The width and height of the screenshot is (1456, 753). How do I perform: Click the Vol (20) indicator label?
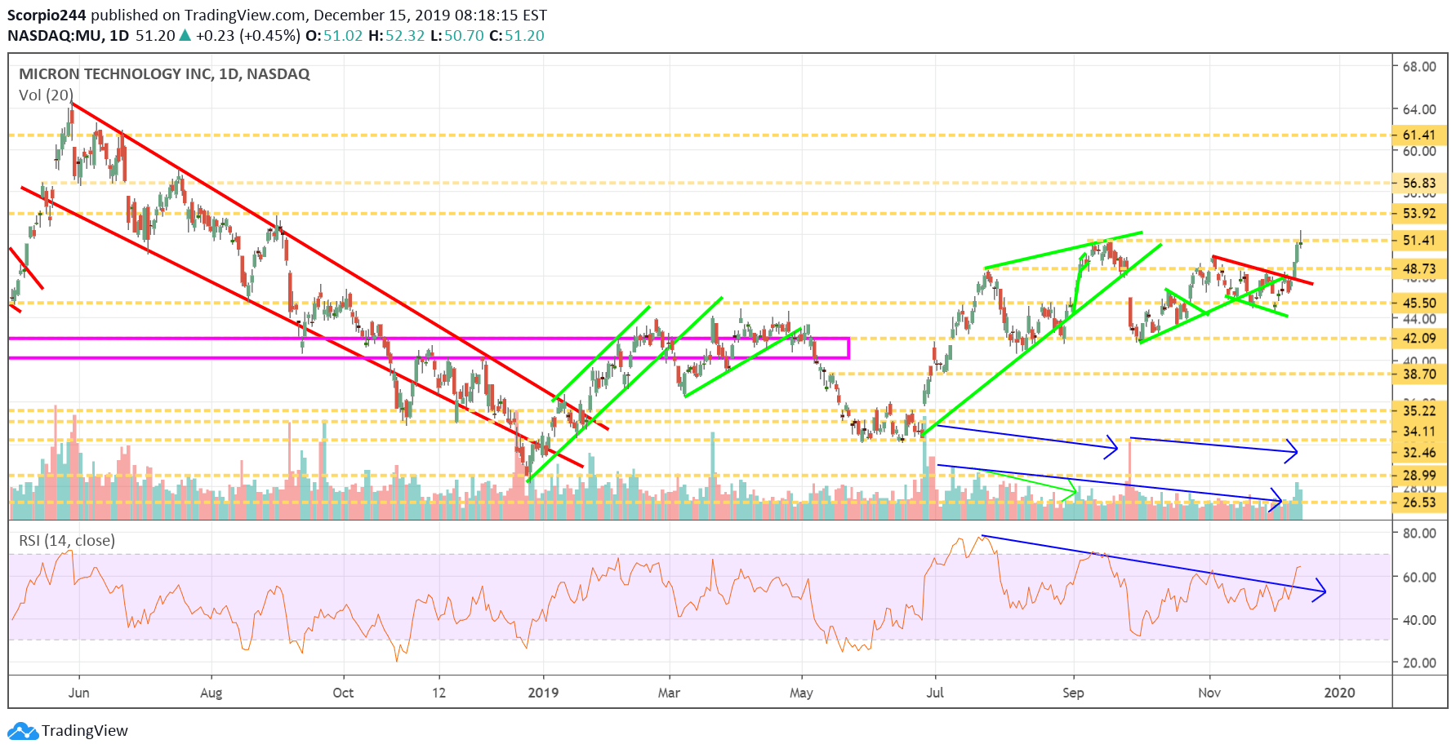coord(46,95)
